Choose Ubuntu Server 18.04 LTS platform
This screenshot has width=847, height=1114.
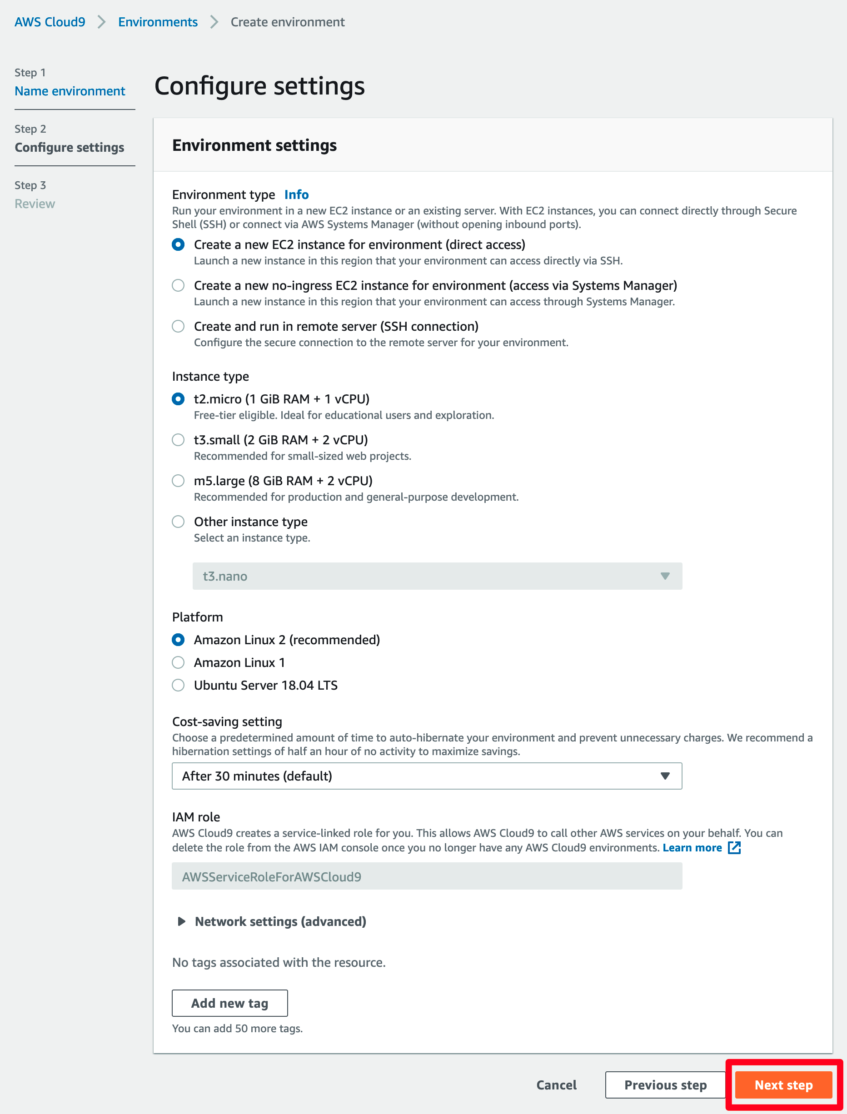[178, 686]
